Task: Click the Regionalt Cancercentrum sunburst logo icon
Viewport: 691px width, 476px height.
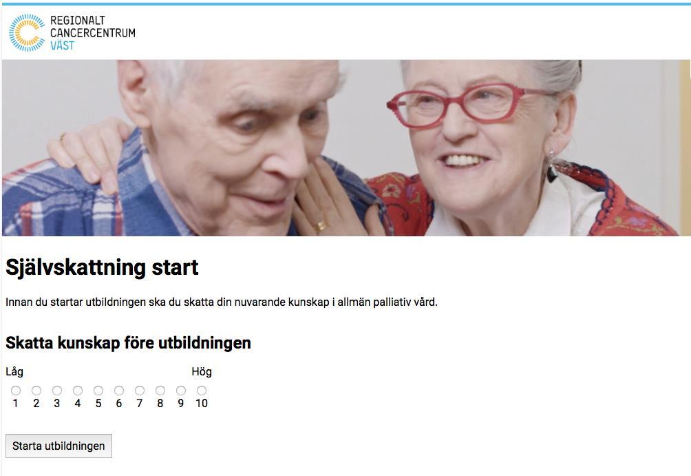Action: pyautogui.click(x=27, y=32)
